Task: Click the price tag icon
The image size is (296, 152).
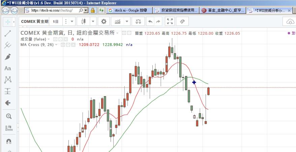Action: click(x=182, y=22)
